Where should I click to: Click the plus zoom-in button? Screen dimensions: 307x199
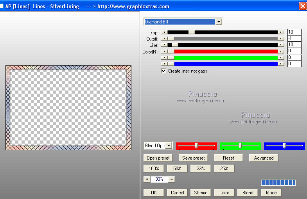(147, 179)
